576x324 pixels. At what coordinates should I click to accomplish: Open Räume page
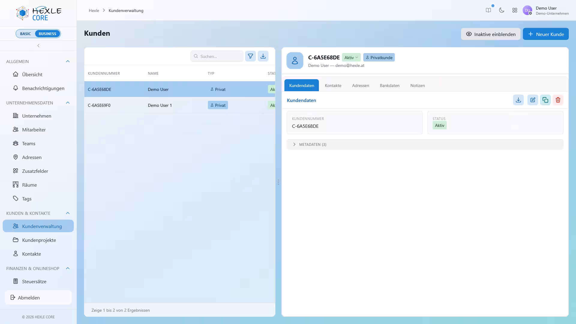[38, 185]
